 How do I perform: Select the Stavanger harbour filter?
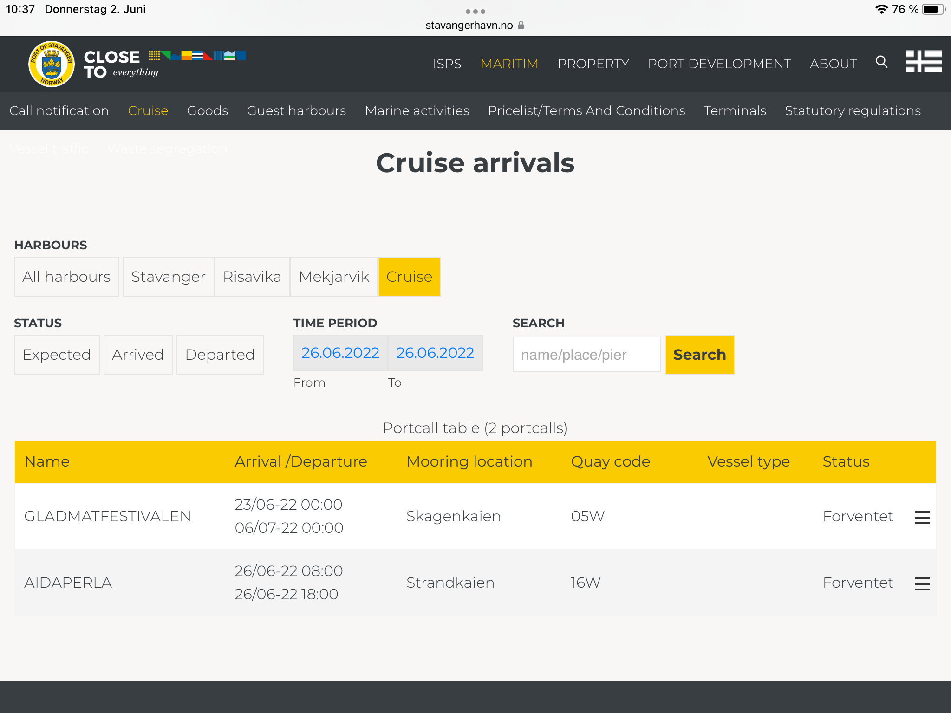click(x=168, y=277)
